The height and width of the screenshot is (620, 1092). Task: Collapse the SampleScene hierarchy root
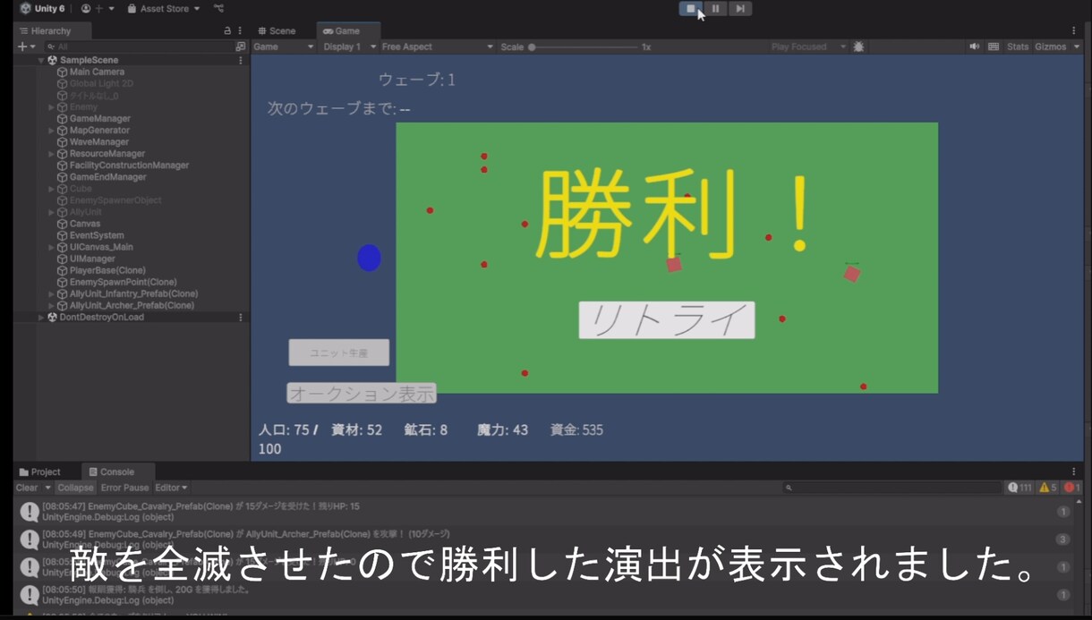[x=41, y=60]
